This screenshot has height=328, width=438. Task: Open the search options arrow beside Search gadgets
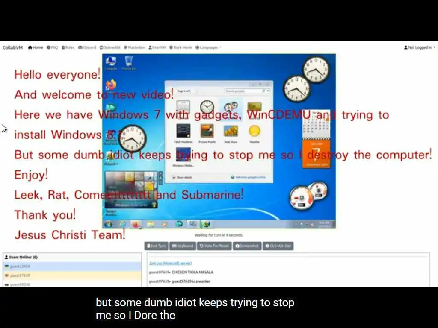(268, 91)
